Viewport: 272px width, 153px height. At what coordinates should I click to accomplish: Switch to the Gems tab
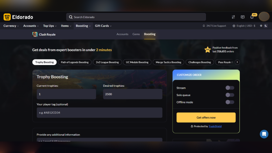(136, 34)
